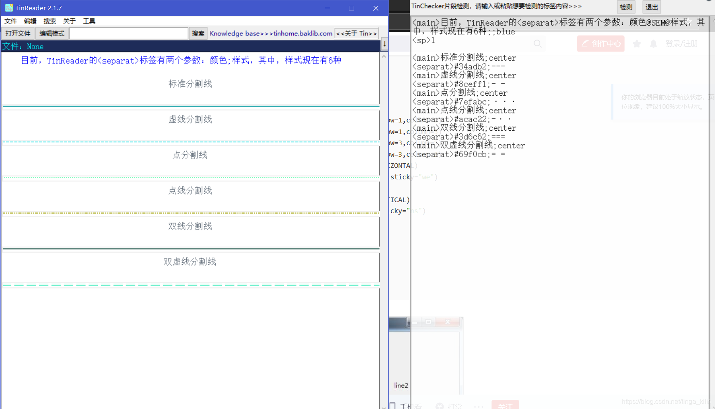
Task: Toggle the red 关注 follow button
Action: point(505,405)
